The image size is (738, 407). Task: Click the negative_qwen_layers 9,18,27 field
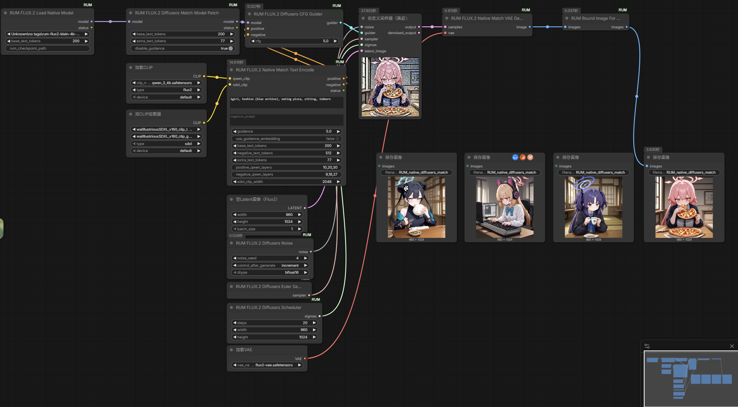[x=286, y=174]
